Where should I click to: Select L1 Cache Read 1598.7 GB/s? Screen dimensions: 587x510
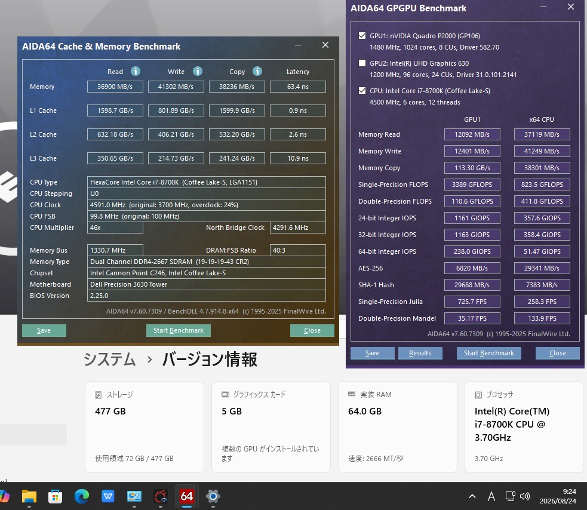(115, 110)
